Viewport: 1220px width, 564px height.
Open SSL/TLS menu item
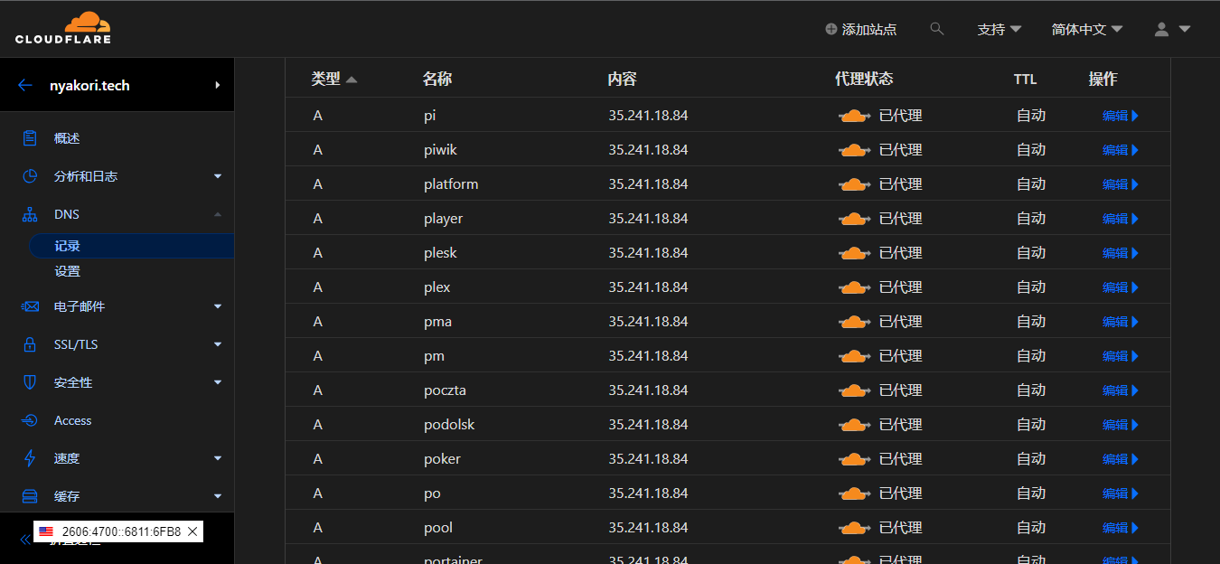pos(76,344)
